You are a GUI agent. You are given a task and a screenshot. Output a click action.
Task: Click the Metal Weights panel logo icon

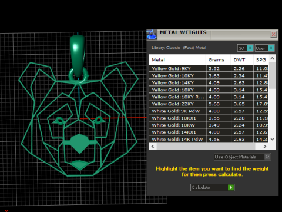(x=152, y=35)
